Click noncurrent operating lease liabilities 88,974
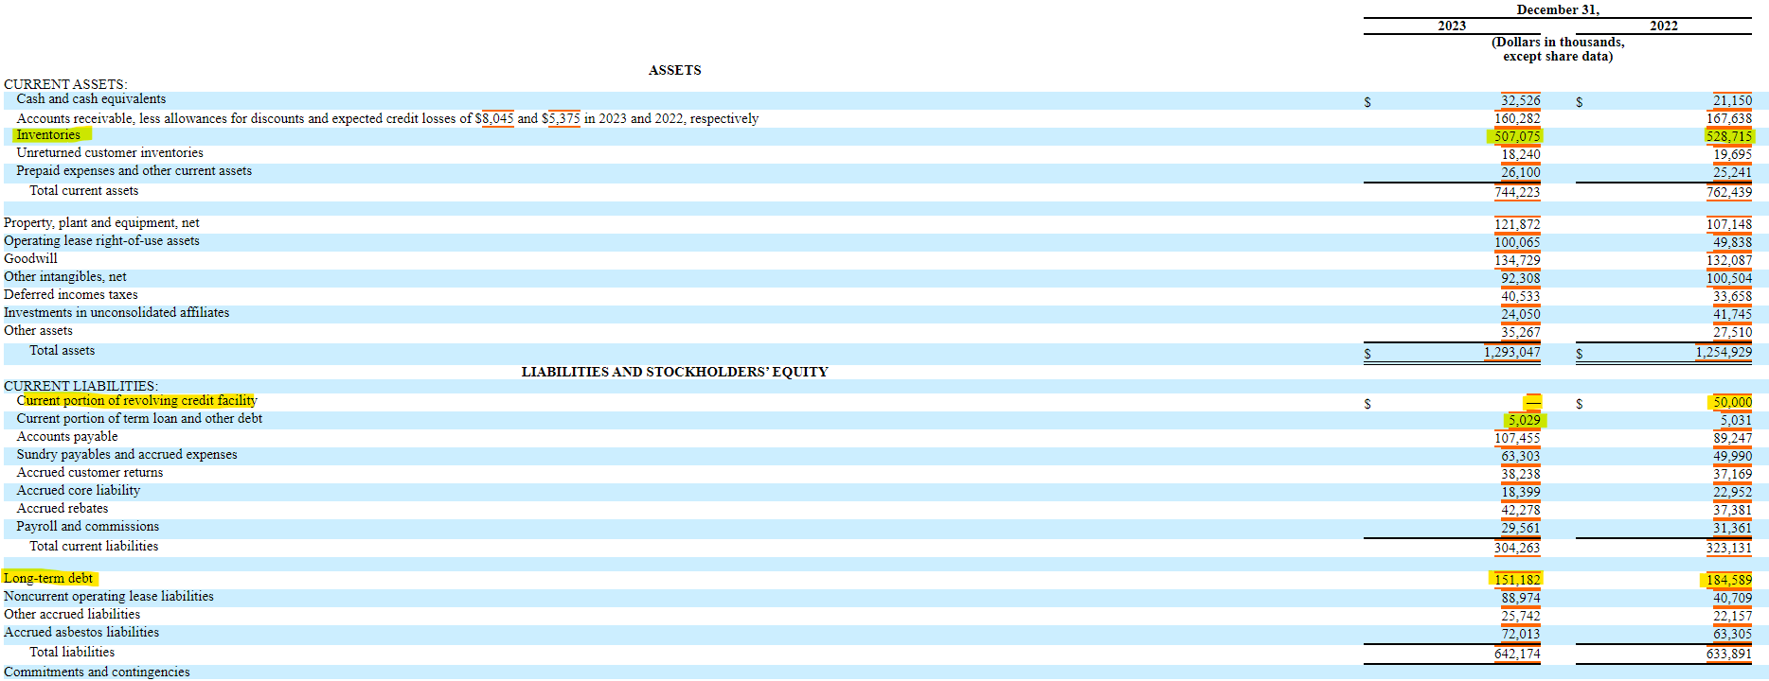The image size is (1769, 681). pos(1520,598)
